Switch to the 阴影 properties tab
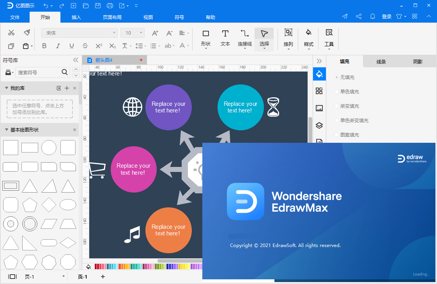The image size is (437, 284). (x=418, y=61)
